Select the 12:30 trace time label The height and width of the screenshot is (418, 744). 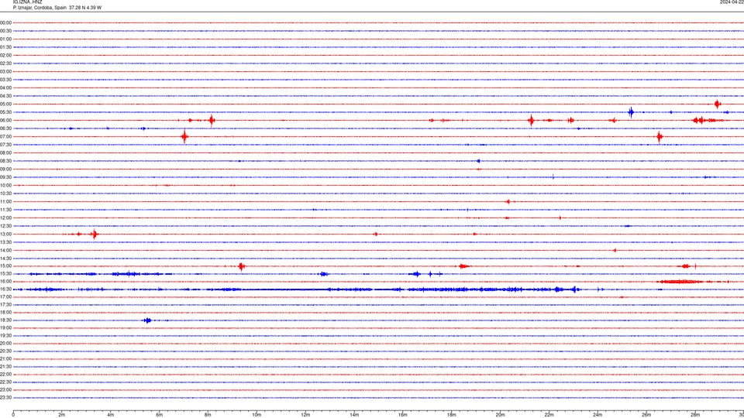click(x=5, y=226)
